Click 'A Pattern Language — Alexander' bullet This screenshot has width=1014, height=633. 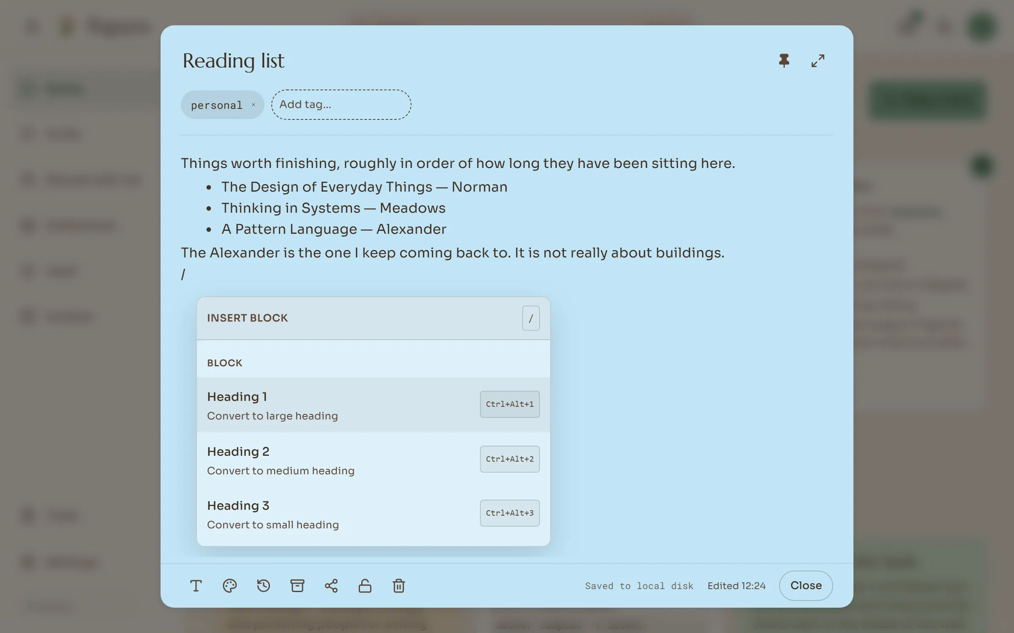coord(334,229)
